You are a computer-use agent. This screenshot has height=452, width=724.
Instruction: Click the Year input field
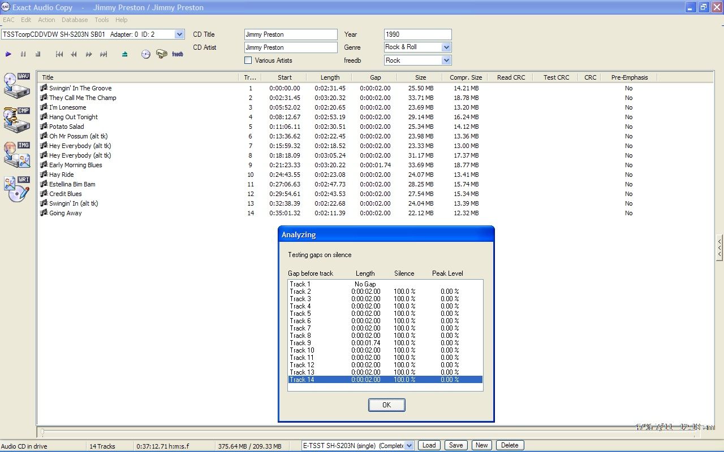(417, 34)
